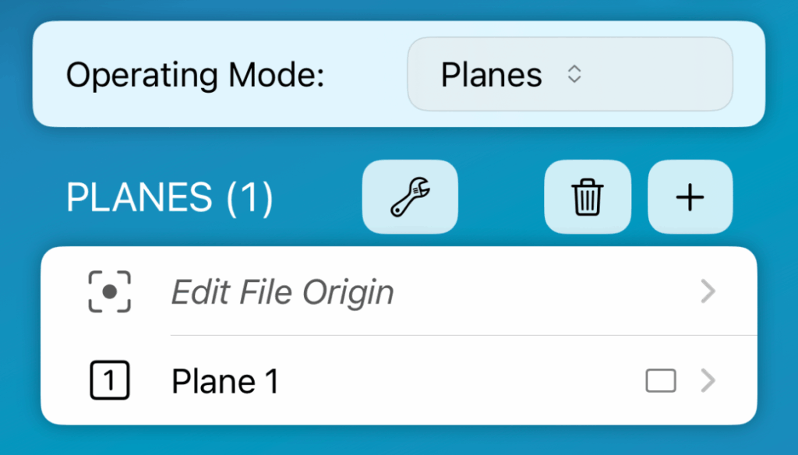Open the plane settings wrench button
The width and height of the screenshot is (798, 455).
tap(410, 196)
